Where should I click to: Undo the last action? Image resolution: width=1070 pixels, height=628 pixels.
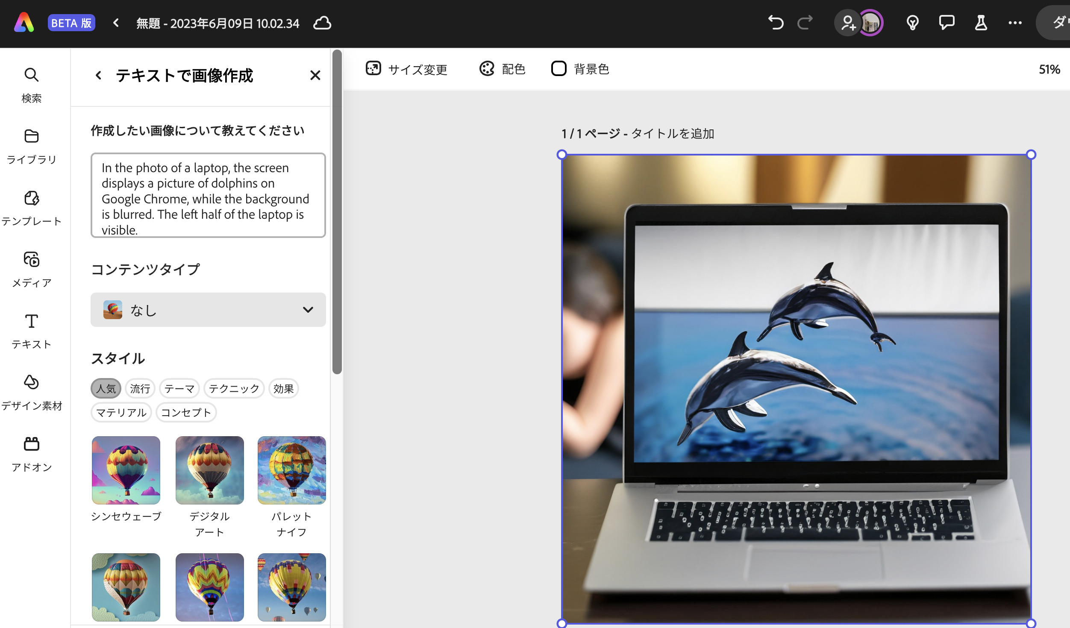coord(776,23)
